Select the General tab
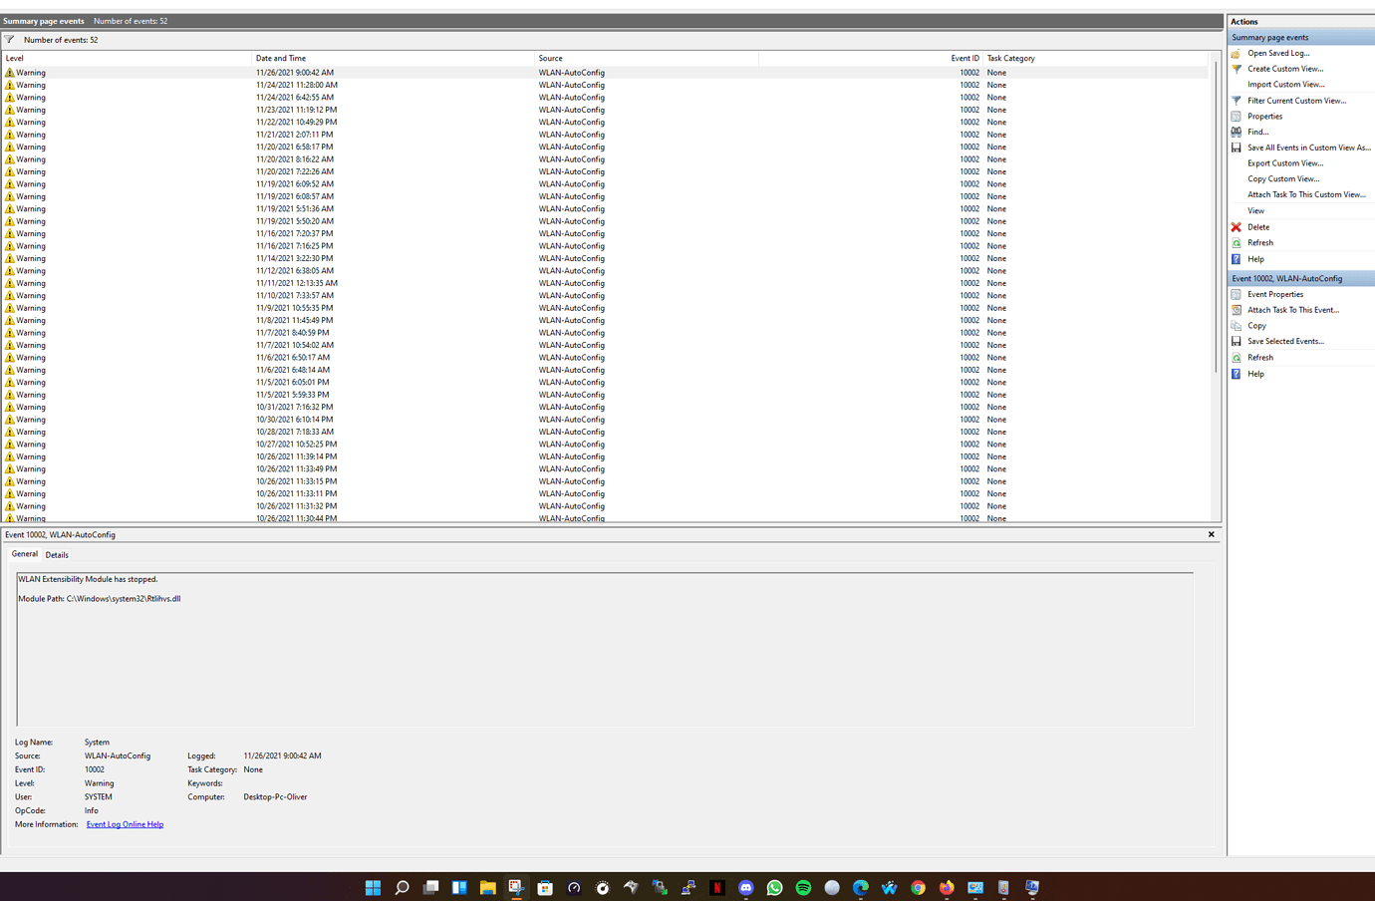This screenshot has width=1375, height=901. point(24,553)
